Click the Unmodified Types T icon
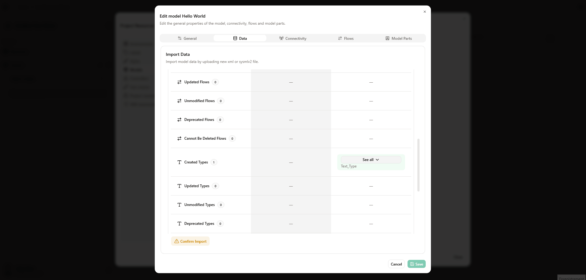Screen dimensions: 586x280 [x=179, y=205]
